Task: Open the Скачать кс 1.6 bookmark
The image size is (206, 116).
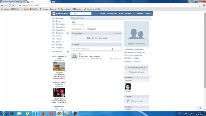Action: [93, 9]
